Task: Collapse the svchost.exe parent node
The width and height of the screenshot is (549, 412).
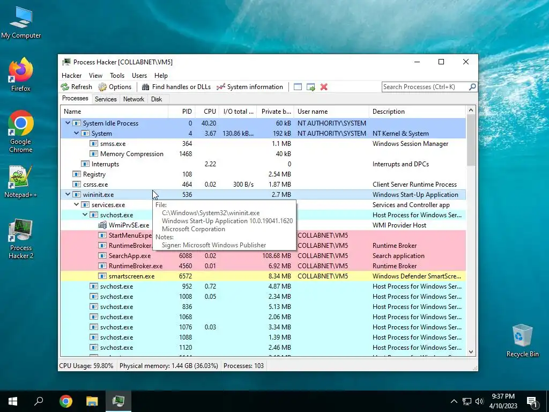Action: click(85, 215)
